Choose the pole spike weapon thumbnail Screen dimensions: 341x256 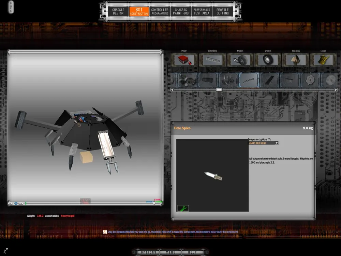click(249, 80)
